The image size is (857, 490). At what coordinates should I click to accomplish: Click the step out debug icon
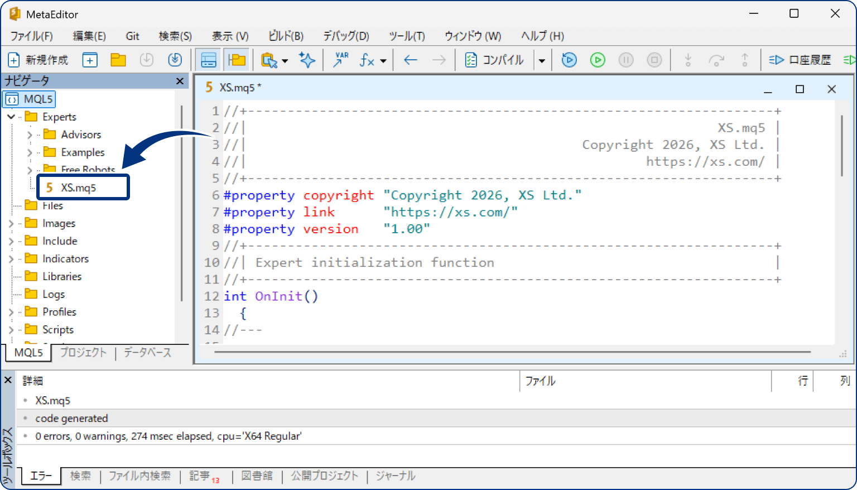745,60
